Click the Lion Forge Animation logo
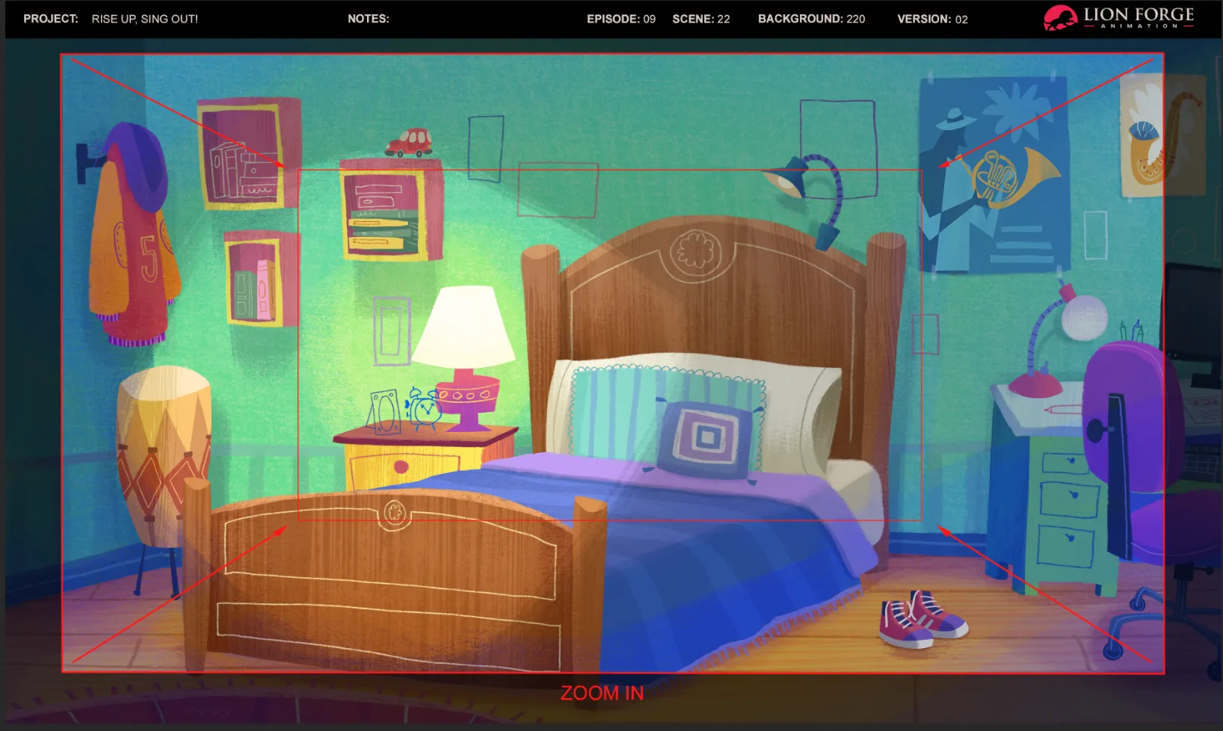Screen dimensions: 1223x731 (1118, 18)
